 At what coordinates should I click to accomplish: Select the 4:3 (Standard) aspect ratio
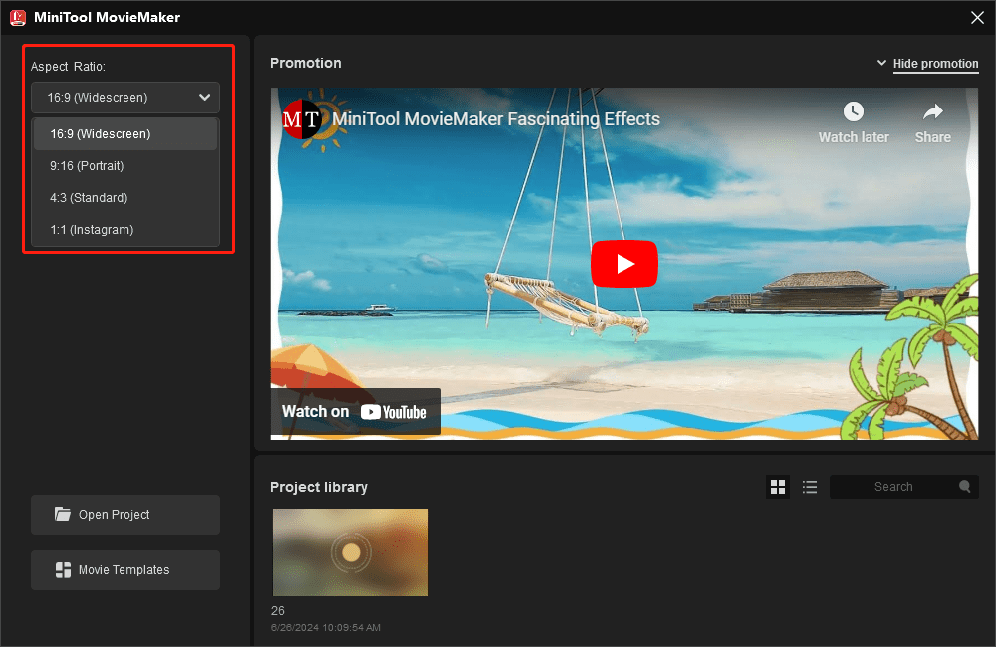124,197
